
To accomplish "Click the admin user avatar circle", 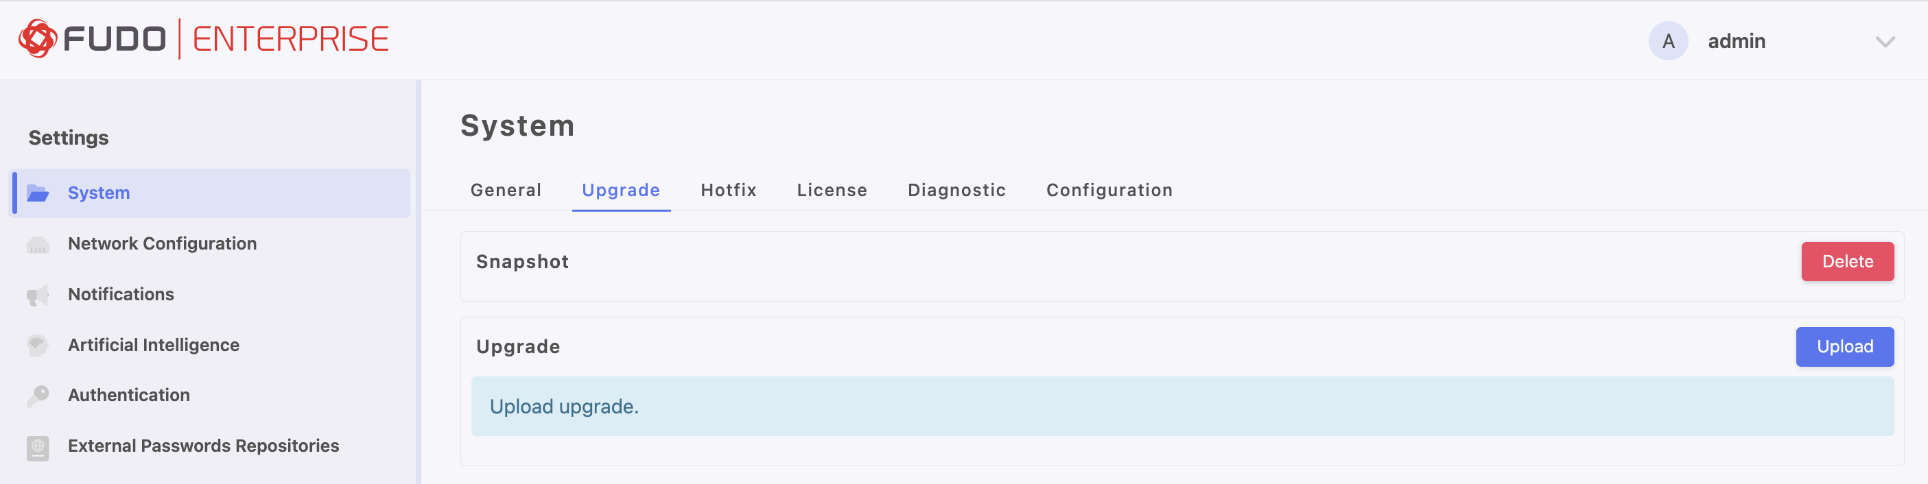I will tap(1667, 41).
